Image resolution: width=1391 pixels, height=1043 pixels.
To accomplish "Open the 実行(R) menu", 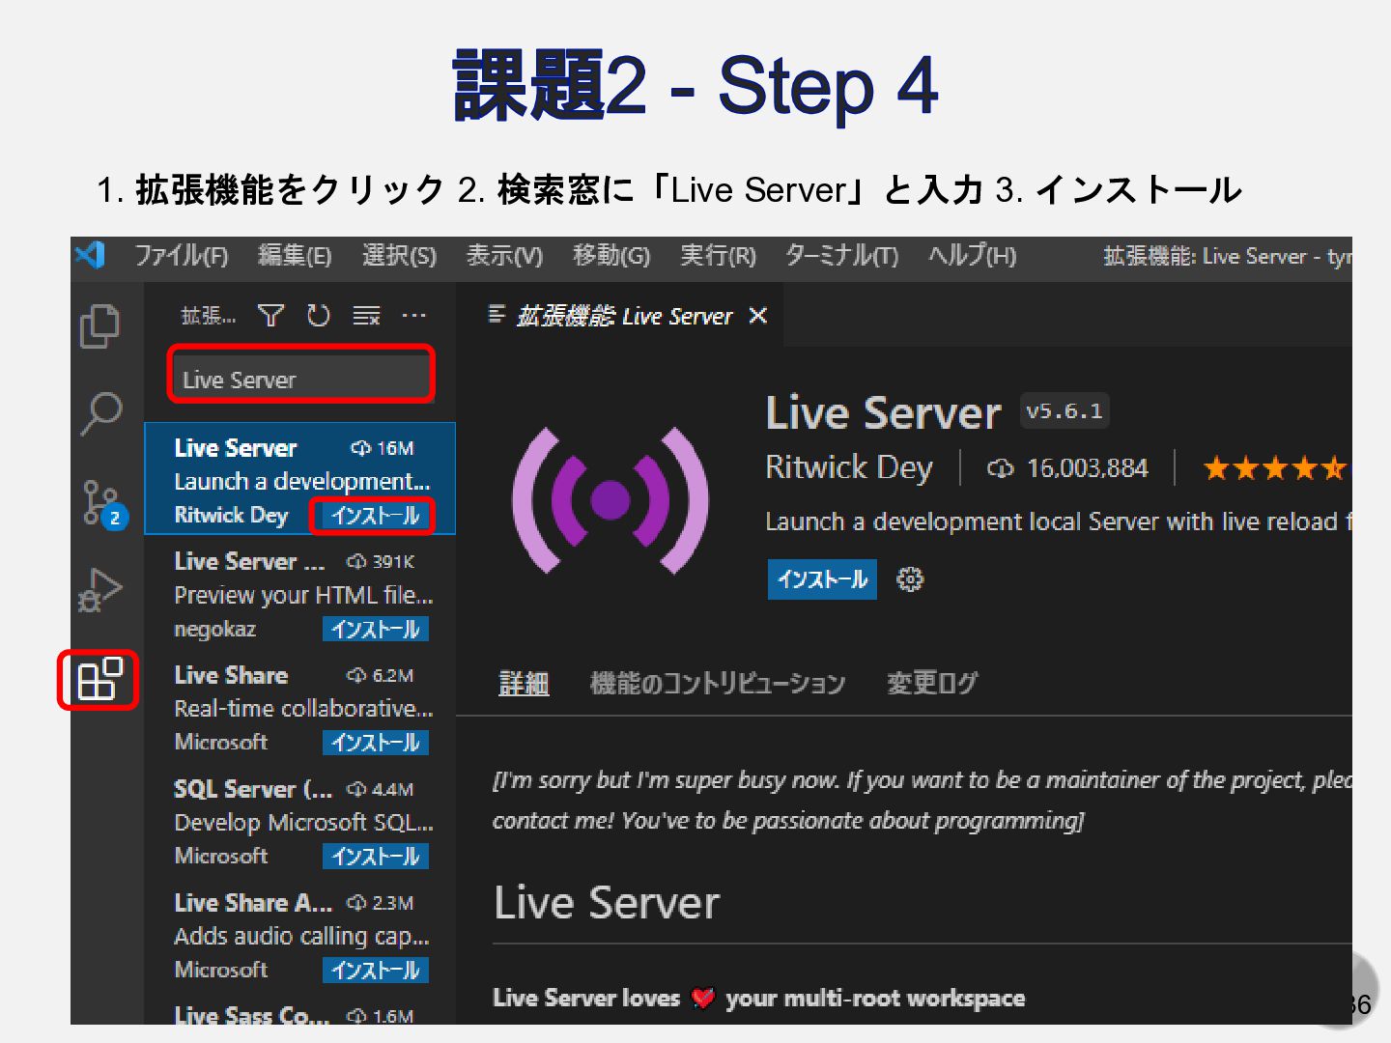I will [718, 256].
